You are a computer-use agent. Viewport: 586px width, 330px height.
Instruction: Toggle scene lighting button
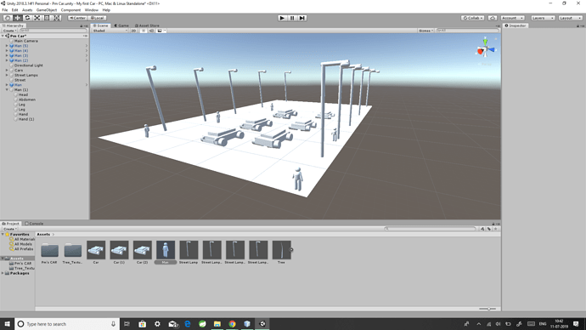pos(144,31)
